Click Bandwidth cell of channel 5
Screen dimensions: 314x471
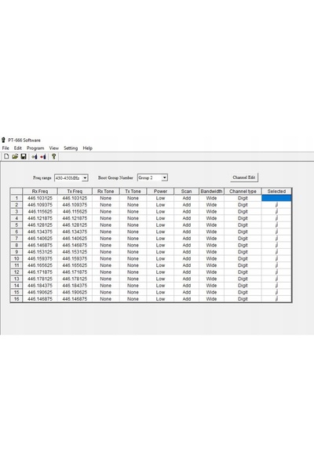(x=211, y=225)
